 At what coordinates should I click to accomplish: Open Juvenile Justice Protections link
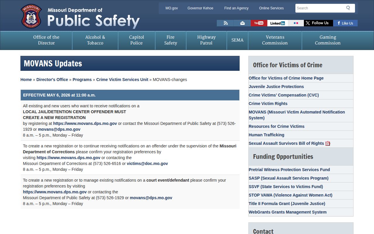click(276, 87)
